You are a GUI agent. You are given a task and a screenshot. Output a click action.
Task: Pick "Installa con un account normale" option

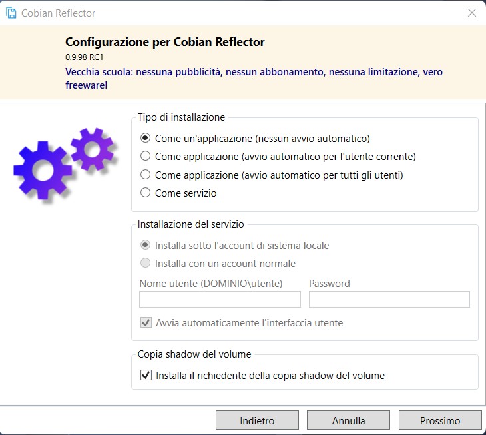(x=145, y=263)
